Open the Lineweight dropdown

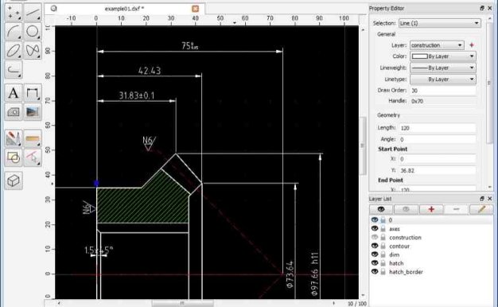click(x=443, y=68)
